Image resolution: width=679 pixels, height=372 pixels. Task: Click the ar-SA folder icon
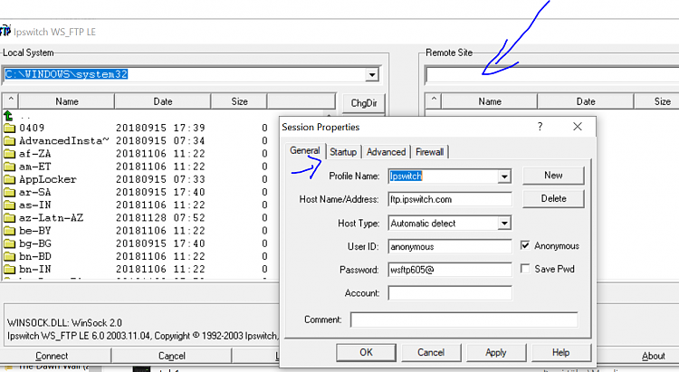tap(9, 192)
